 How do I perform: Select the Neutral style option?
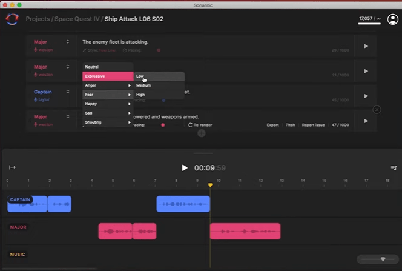point(108,67)
